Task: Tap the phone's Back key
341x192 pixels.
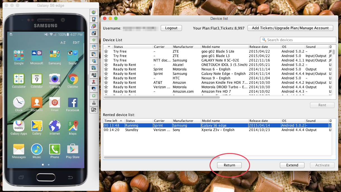Action: [70, 177]
